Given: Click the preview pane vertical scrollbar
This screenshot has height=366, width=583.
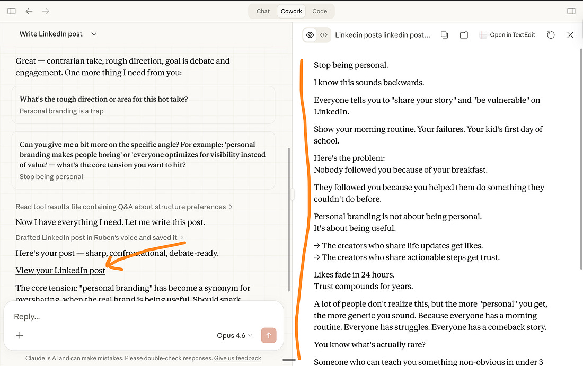Looking at the screenshot, I should tap(581, 159).
